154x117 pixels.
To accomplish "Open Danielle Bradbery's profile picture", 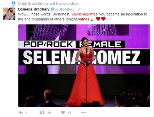I will pyautogui.click(x=9, y=14).
